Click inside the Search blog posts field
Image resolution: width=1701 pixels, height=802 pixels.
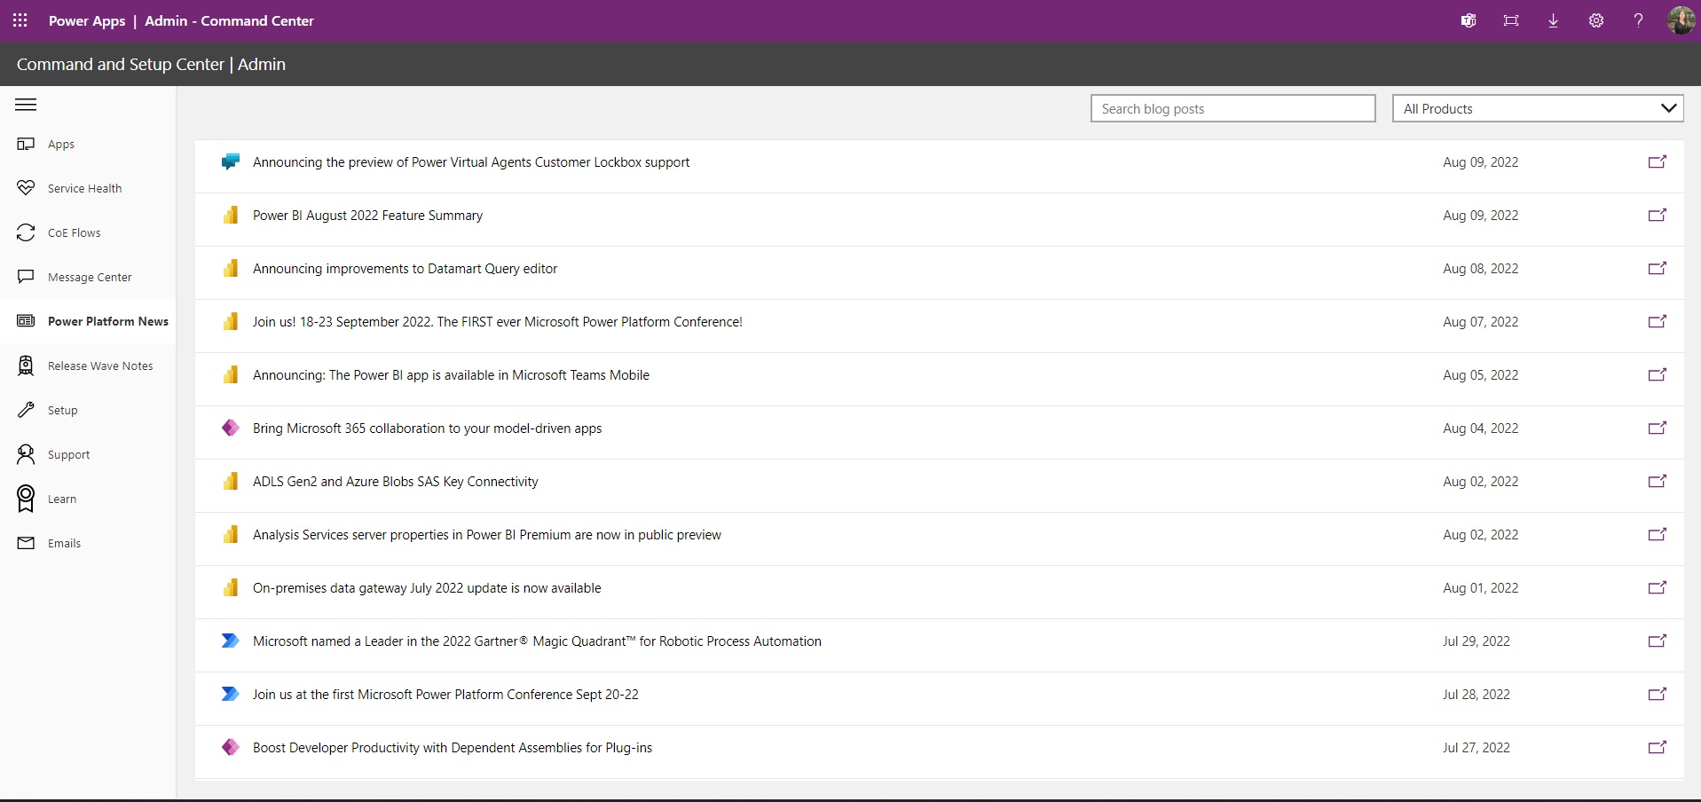[1232, 108]
